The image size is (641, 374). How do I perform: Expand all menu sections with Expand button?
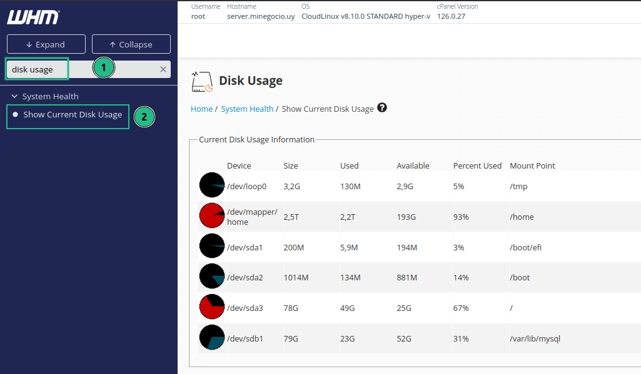pos(46,44)
